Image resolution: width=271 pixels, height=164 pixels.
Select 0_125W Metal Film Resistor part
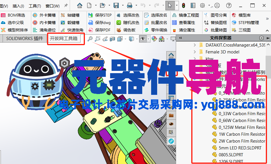[x=239, y=127]
